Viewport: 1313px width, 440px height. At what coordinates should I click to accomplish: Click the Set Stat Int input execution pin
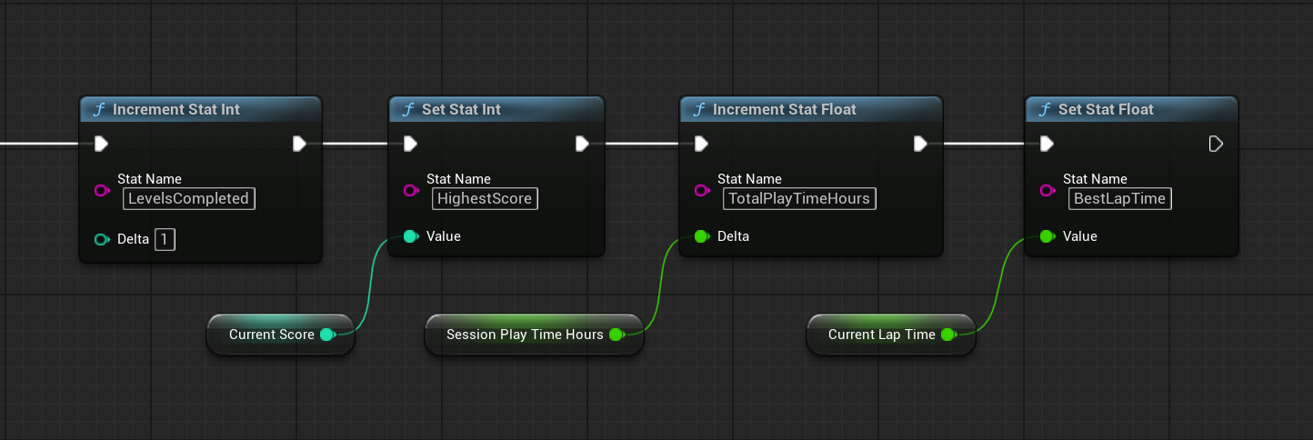(410, 144)
